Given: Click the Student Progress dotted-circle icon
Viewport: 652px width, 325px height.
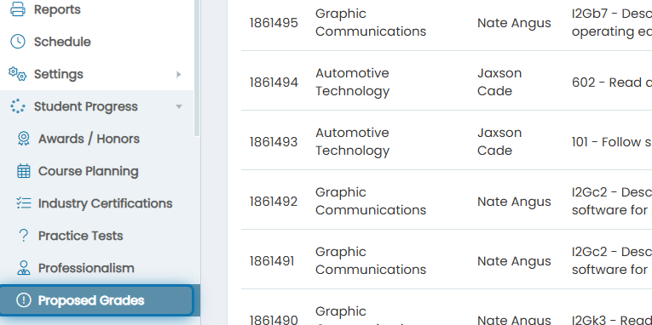Looking at the screenshot, I should click(x=17, y=106).
